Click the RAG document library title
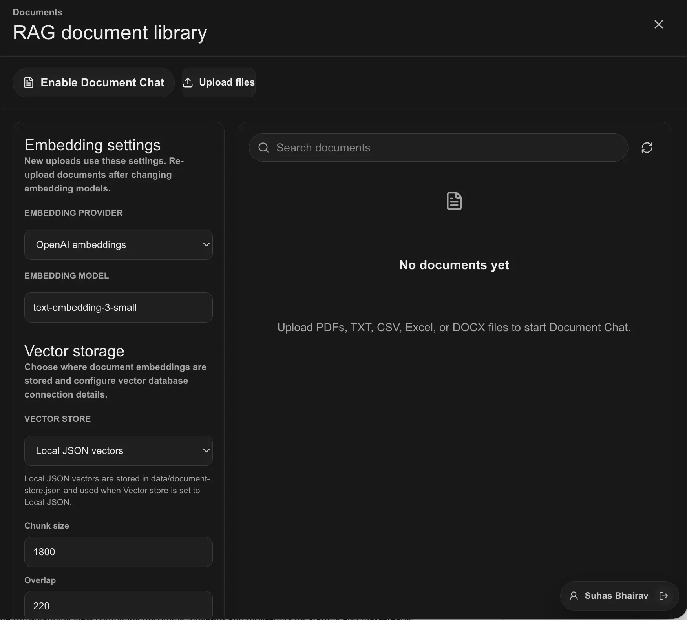Viewport: 687px width, 620px height. click(x=110, y=33)
